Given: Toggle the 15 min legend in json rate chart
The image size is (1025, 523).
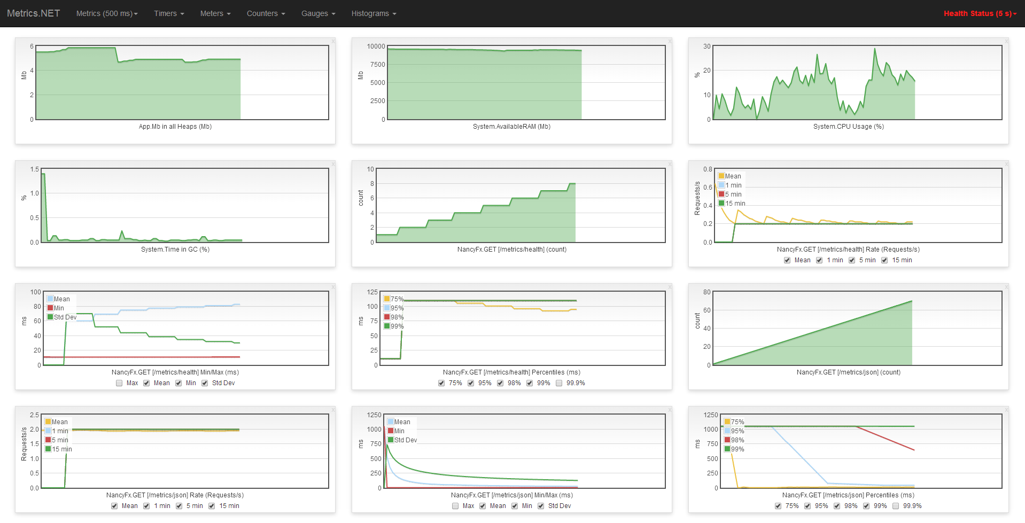Looking at the screenshot, I should 48,449.
